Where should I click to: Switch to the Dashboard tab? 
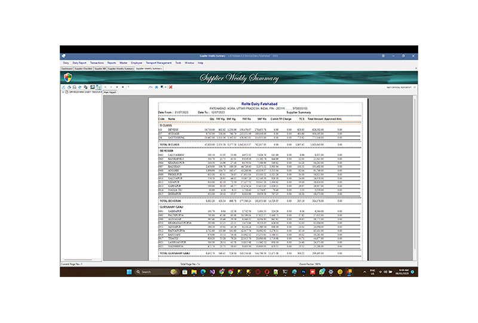68,69
